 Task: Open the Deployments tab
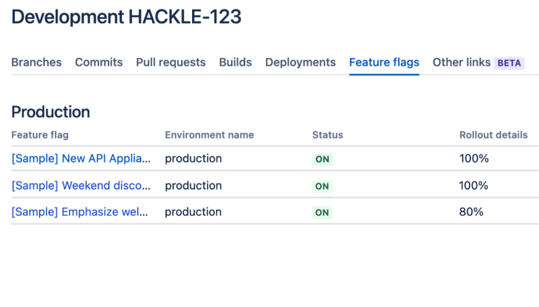300,62
